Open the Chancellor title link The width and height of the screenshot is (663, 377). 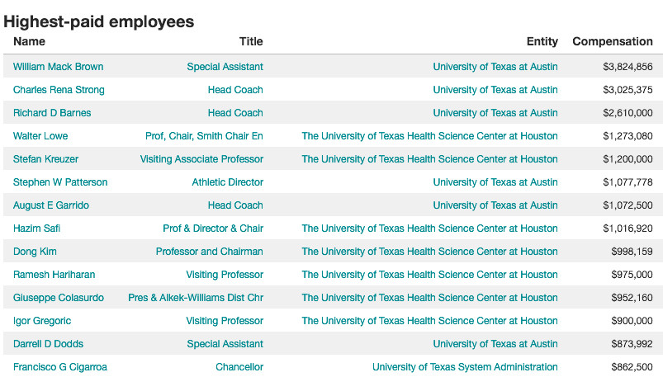pyautogui.click(x=239, y=367)
